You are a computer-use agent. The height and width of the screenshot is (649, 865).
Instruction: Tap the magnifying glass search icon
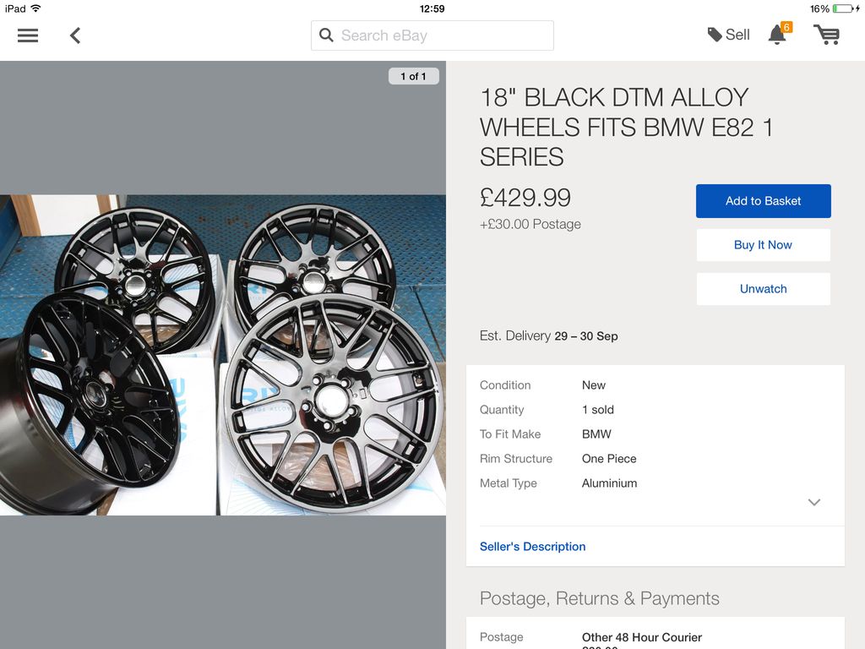click(326, 35)
